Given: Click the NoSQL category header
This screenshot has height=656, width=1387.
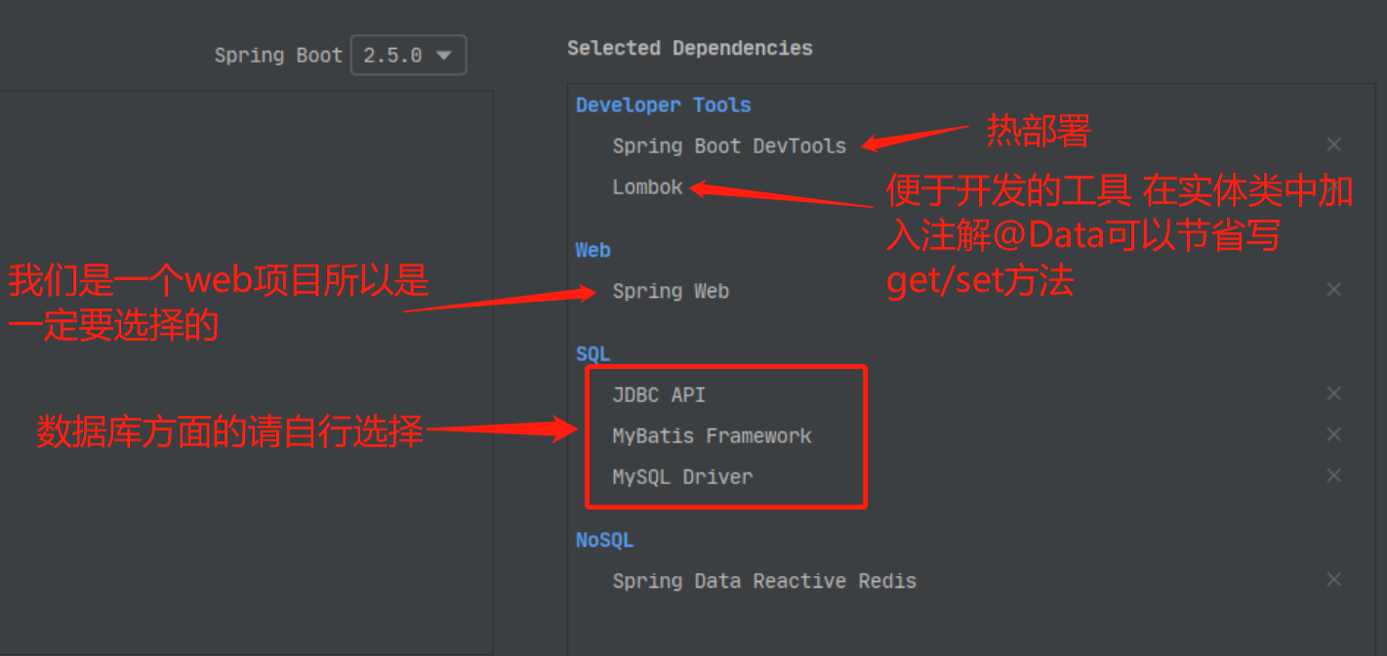Looking at the screenshot, I should click(605, 540).
